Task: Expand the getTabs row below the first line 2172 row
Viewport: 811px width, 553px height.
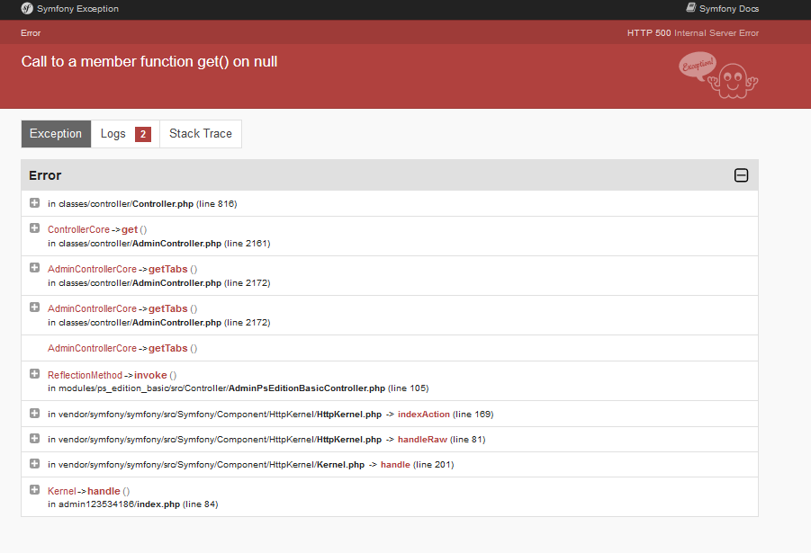Action: pos(34,307)
